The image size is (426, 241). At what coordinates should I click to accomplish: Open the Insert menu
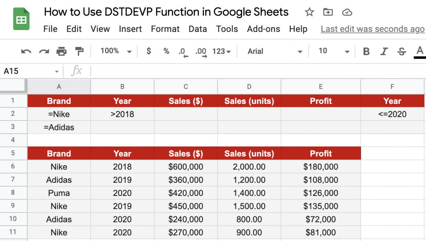(x=130, y=29)
